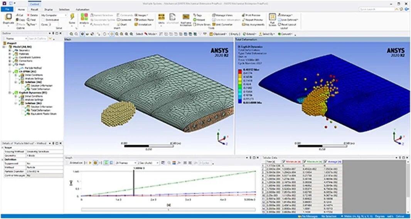The height and width of the screenshot is (219, 411).
Task: Open the 20 Frames dropdown
Action: click(126, 163)
